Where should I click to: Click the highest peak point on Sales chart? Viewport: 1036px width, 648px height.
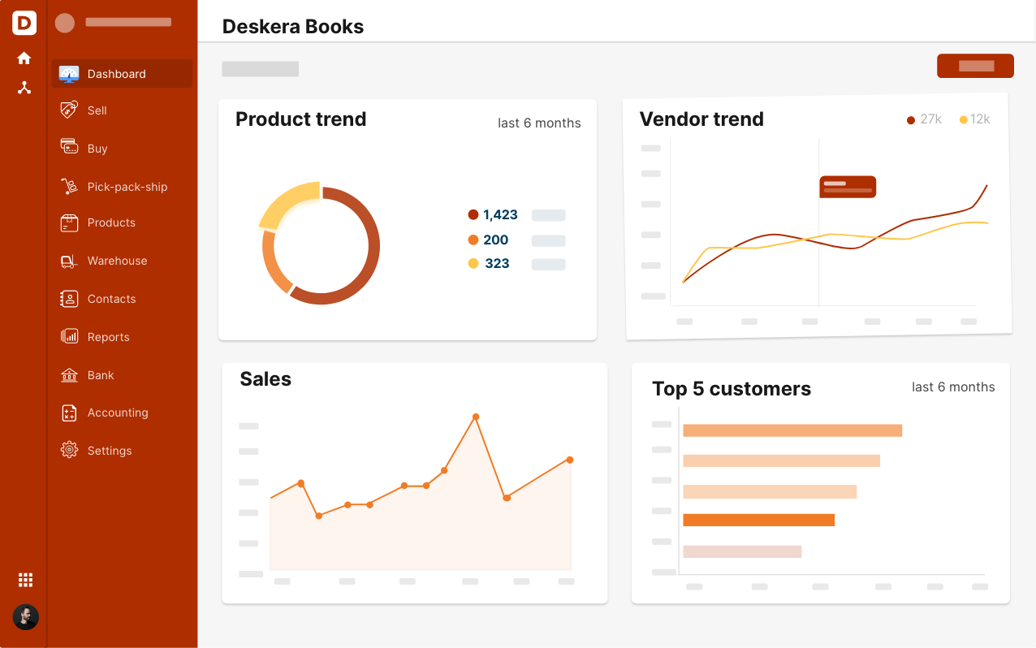point(476,417)
